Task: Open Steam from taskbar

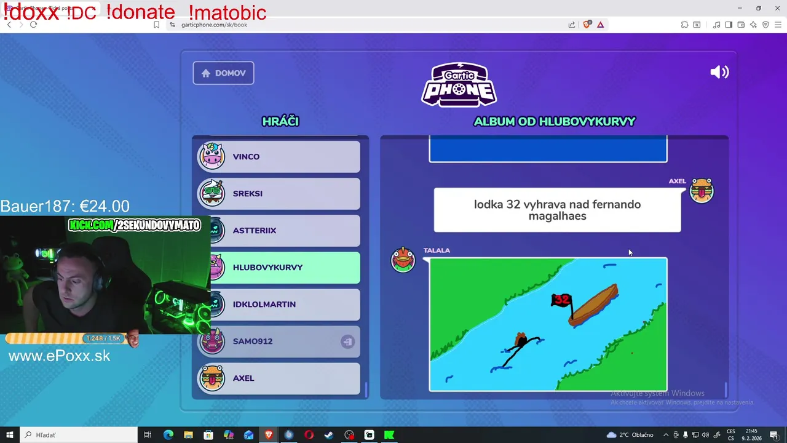Action: (x=329, y=435)
